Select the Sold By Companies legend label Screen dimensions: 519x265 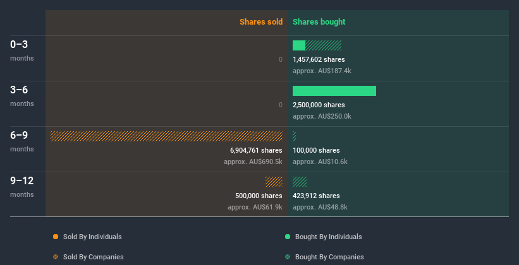point(94,257)
